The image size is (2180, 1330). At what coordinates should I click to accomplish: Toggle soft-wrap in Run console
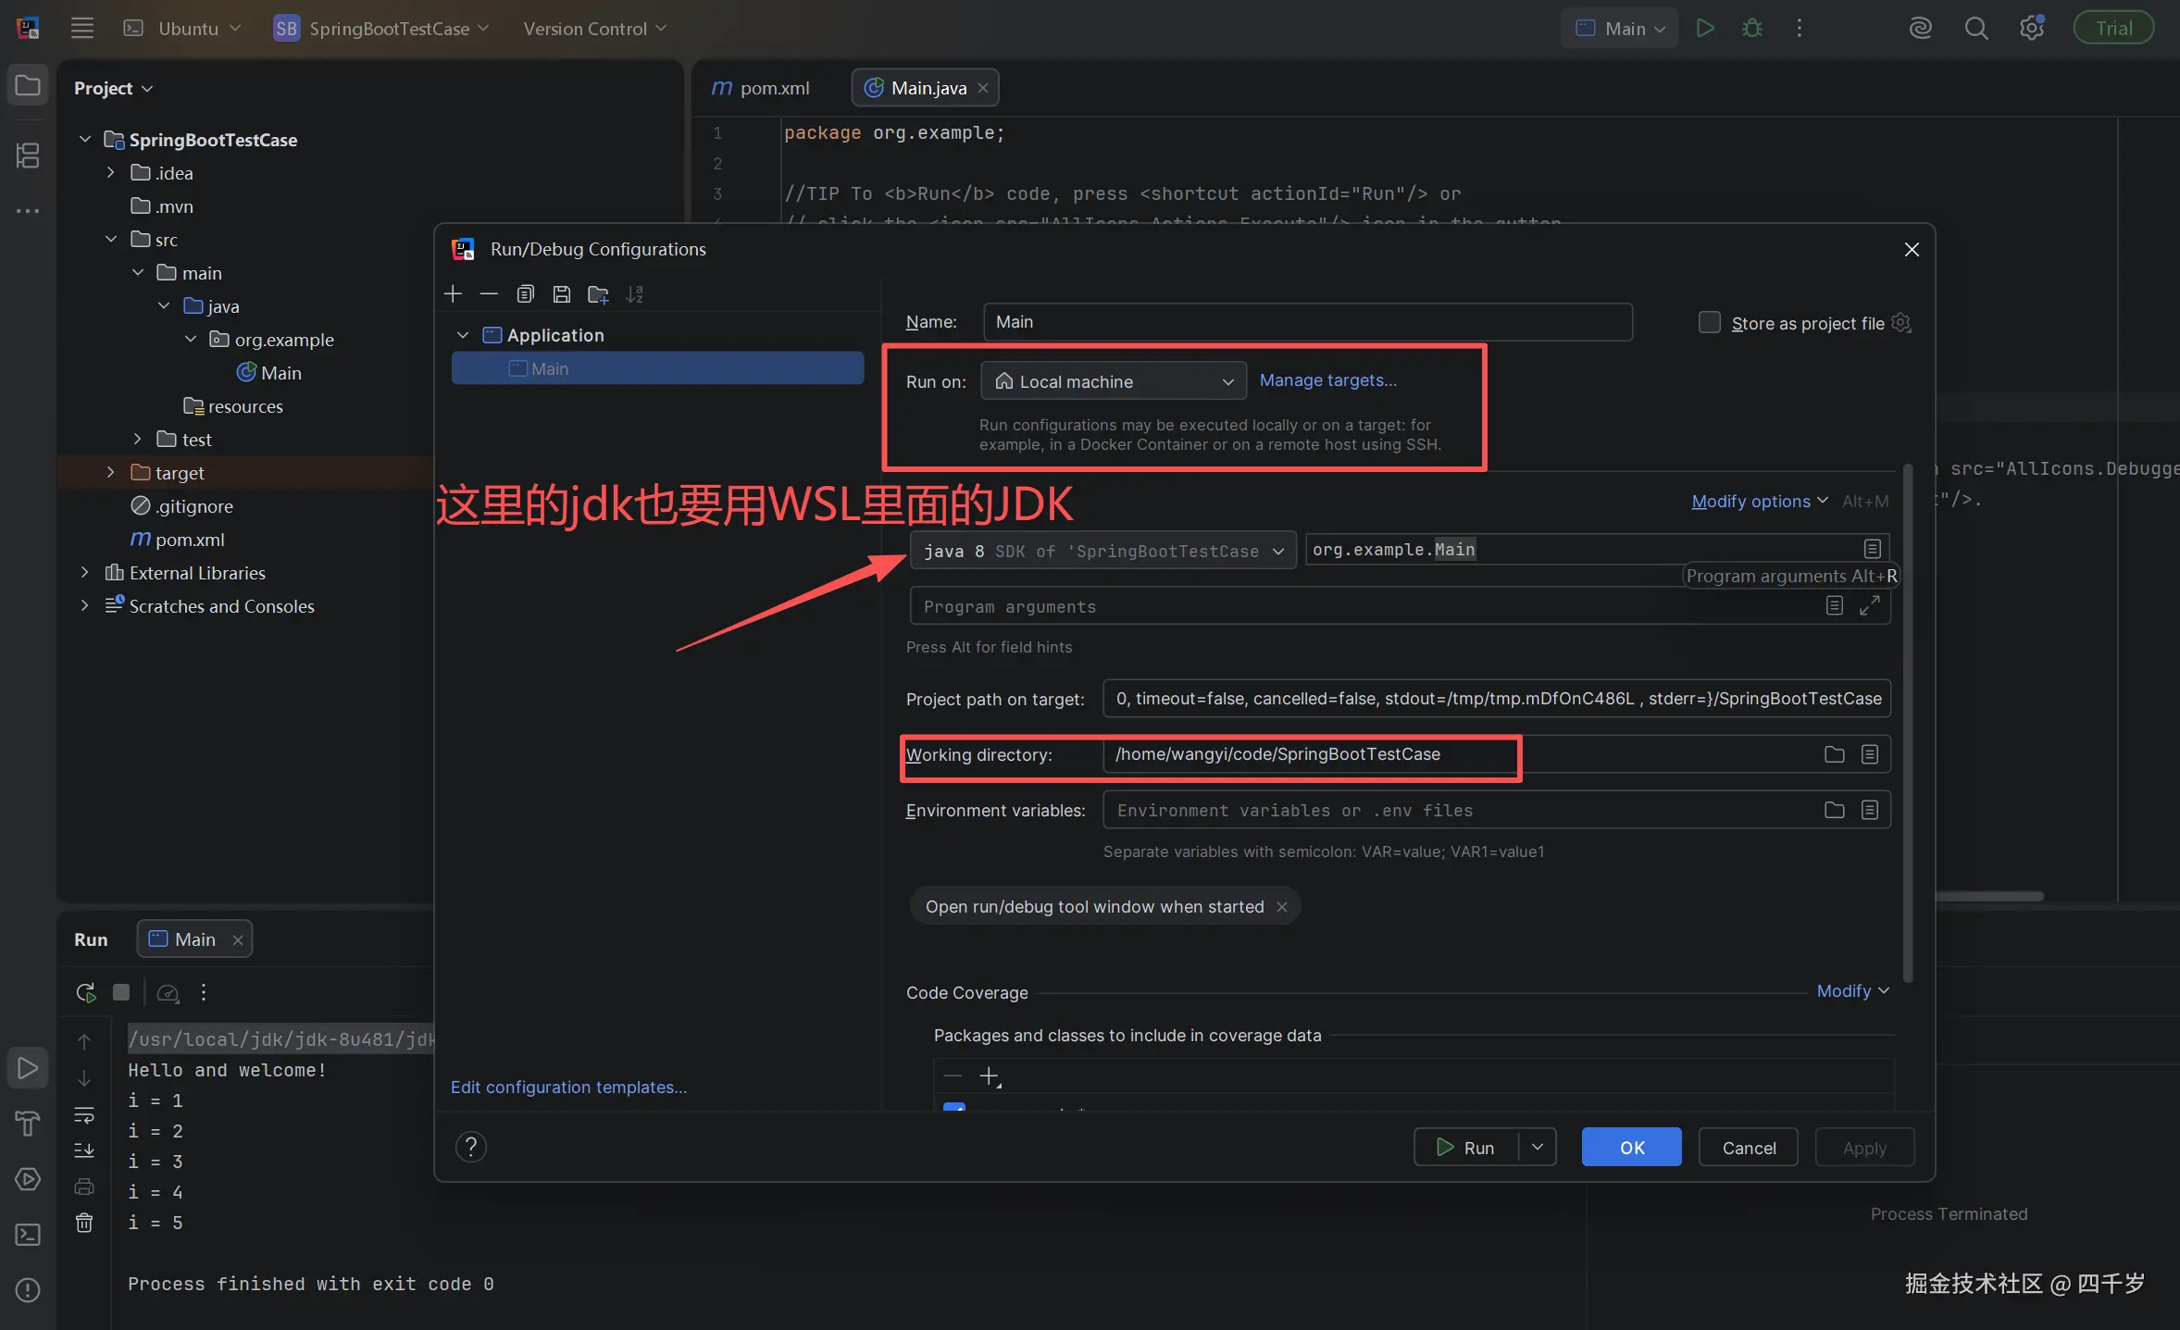point(84,1115)
